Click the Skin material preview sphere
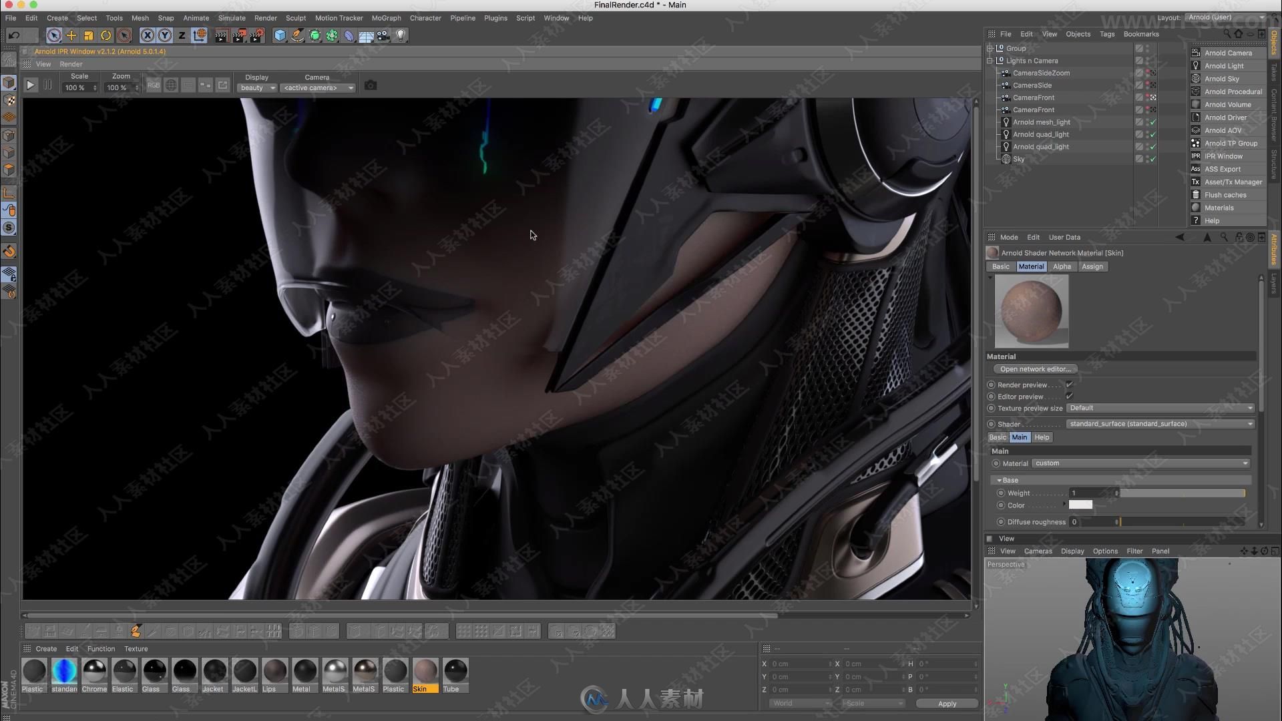The width and height of the screenshot is (1282, 721). pyautogui.click(x=1032, y=311)
